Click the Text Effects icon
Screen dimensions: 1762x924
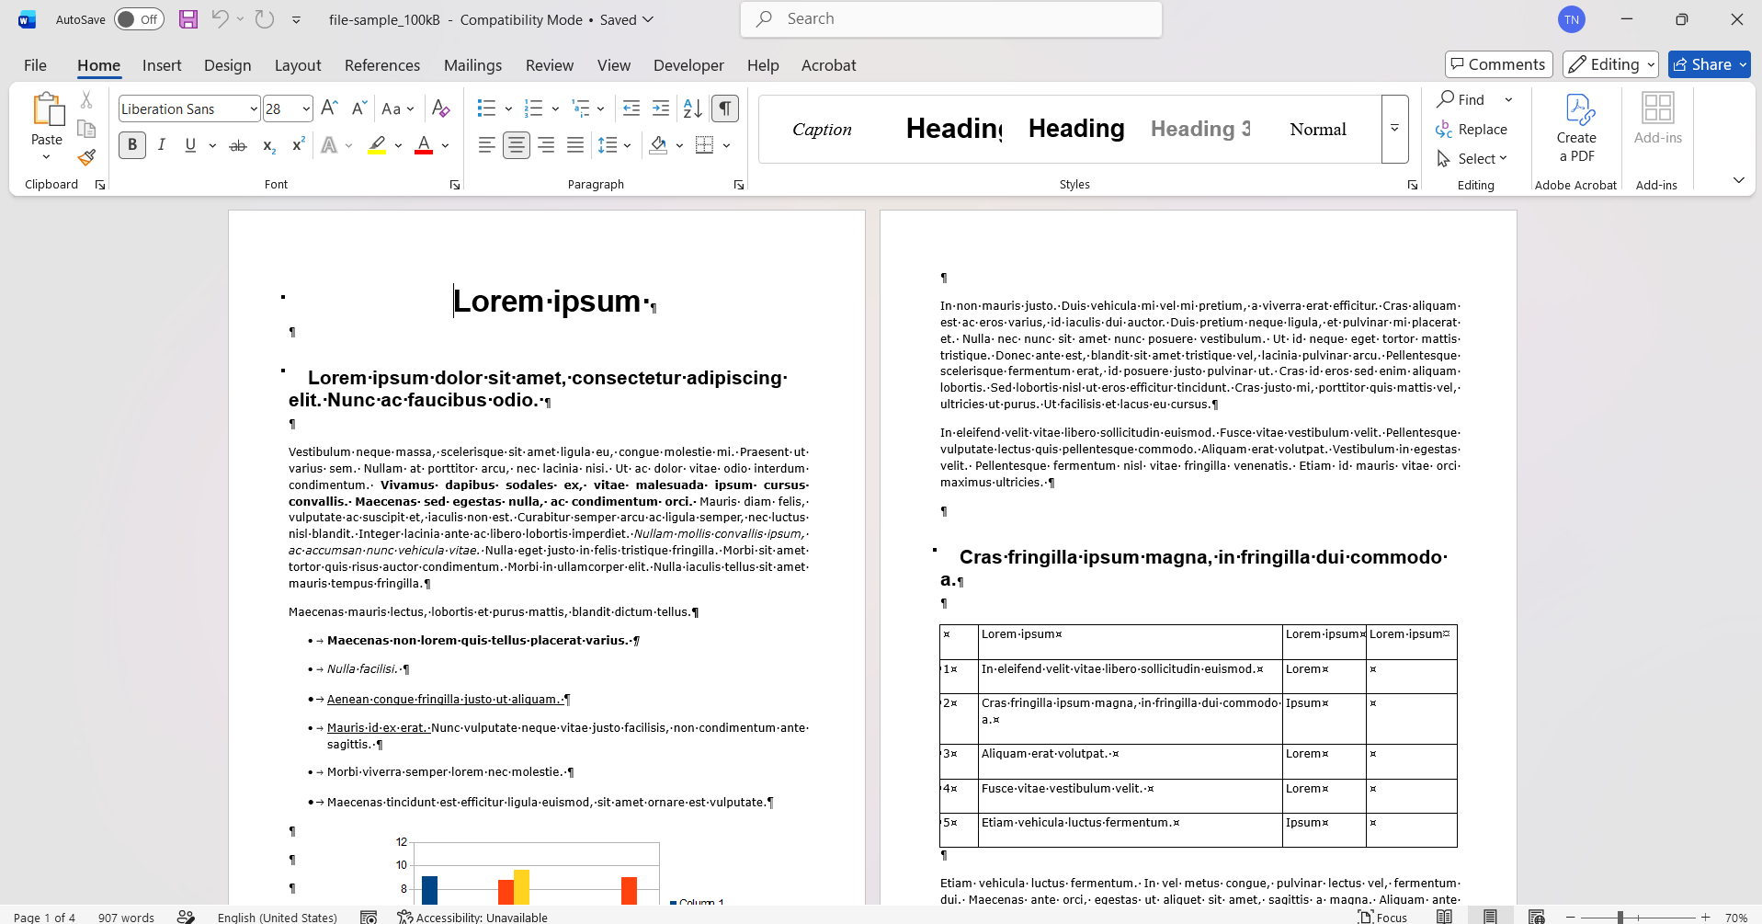(x=329, y=145)
